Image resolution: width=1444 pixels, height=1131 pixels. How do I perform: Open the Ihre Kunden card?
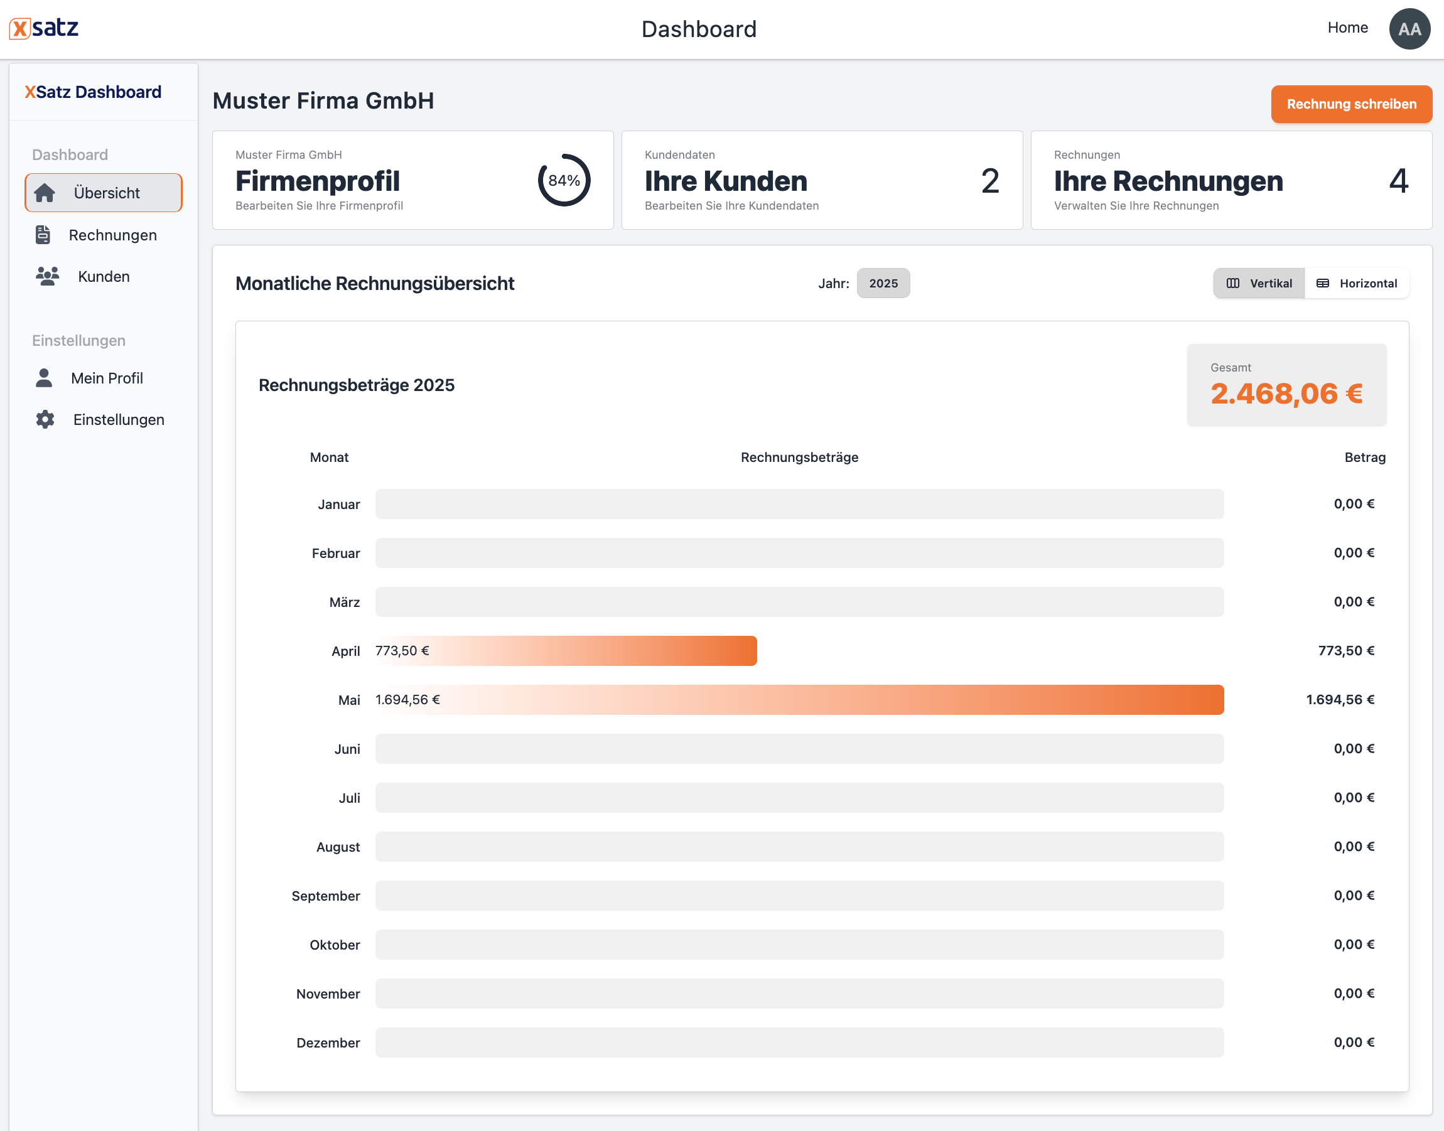click(x=822, y=180)
